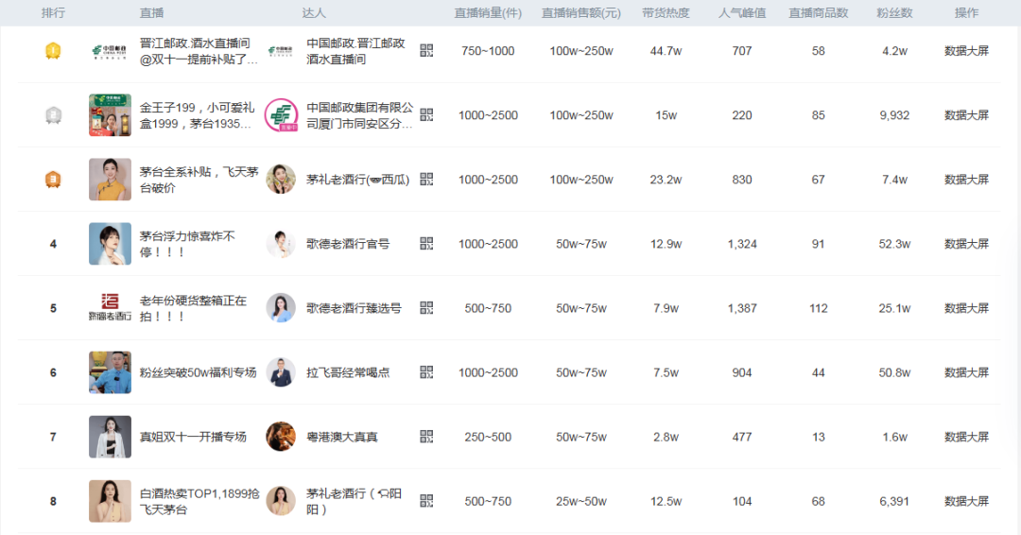1021x535 pixels.
Task: Click fan count cell 6,391
Action: 894,501
